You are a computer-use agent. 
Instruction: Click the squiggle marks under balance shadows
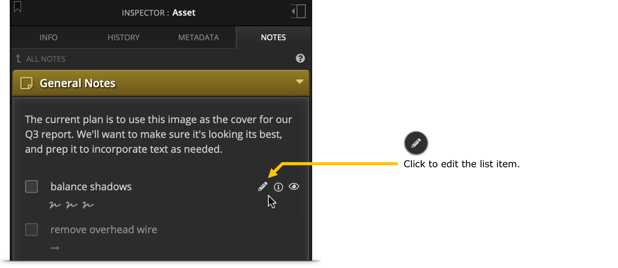[x=72, y=205]
